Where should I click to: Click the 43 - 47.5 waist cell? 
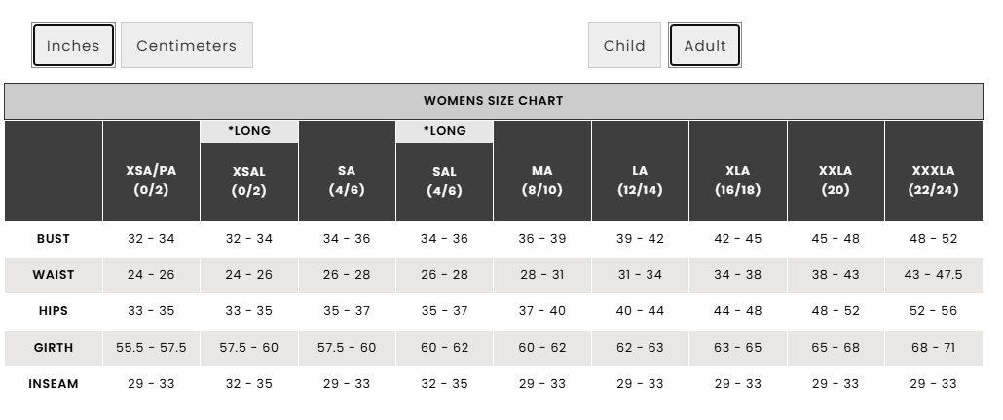pyautogui.click(x=933, y=275)
